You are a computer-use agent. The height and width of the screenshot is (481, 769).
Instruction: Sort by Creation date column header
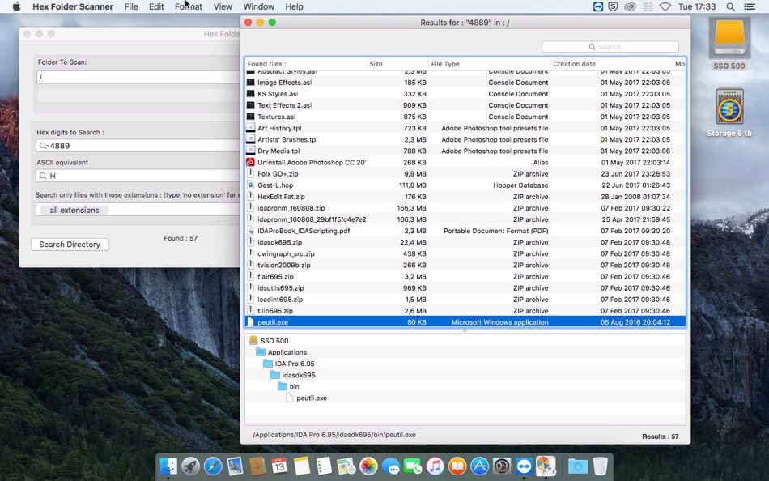click(611, 64)
